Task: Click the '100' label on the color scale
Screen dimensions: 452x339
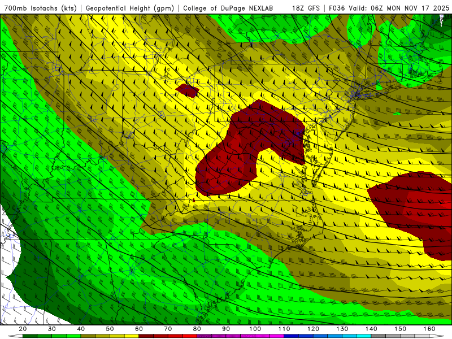Action: pyautogui.click(x=255, y=329)
